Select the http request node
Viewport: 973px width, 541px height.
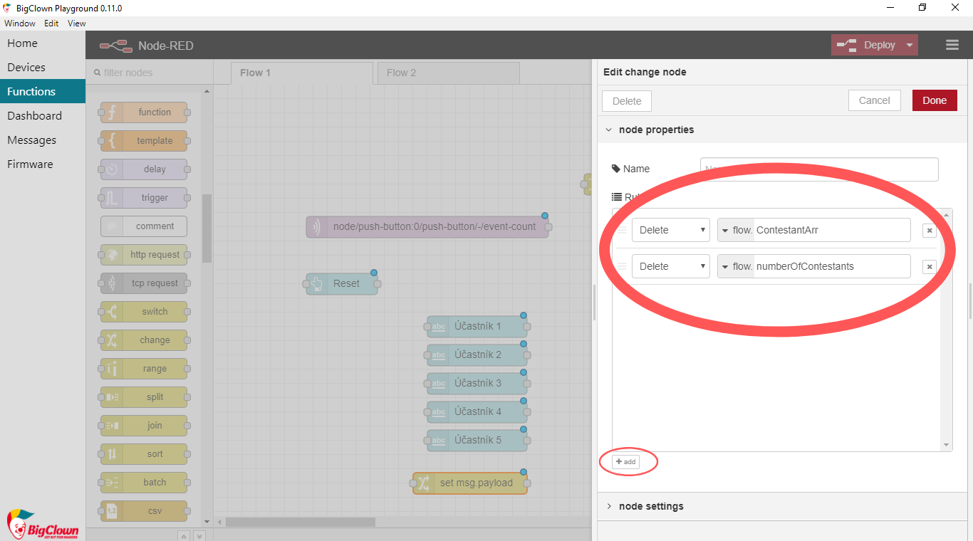click(x=144, y=255)
